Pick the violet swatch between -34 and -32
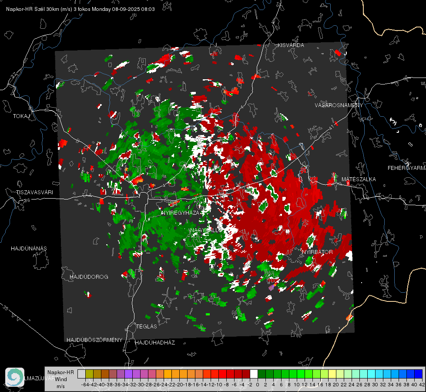The image size is (426, 392). click(128, 374)
